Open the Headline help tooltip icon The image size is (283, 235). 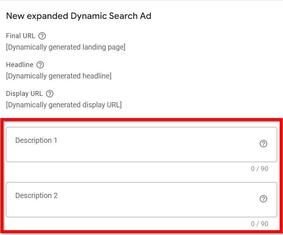tap(40, 65)
